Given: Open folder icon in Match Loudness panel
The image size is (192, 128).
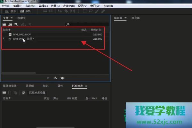Looking at the screenshot, I should pos(4,92).
